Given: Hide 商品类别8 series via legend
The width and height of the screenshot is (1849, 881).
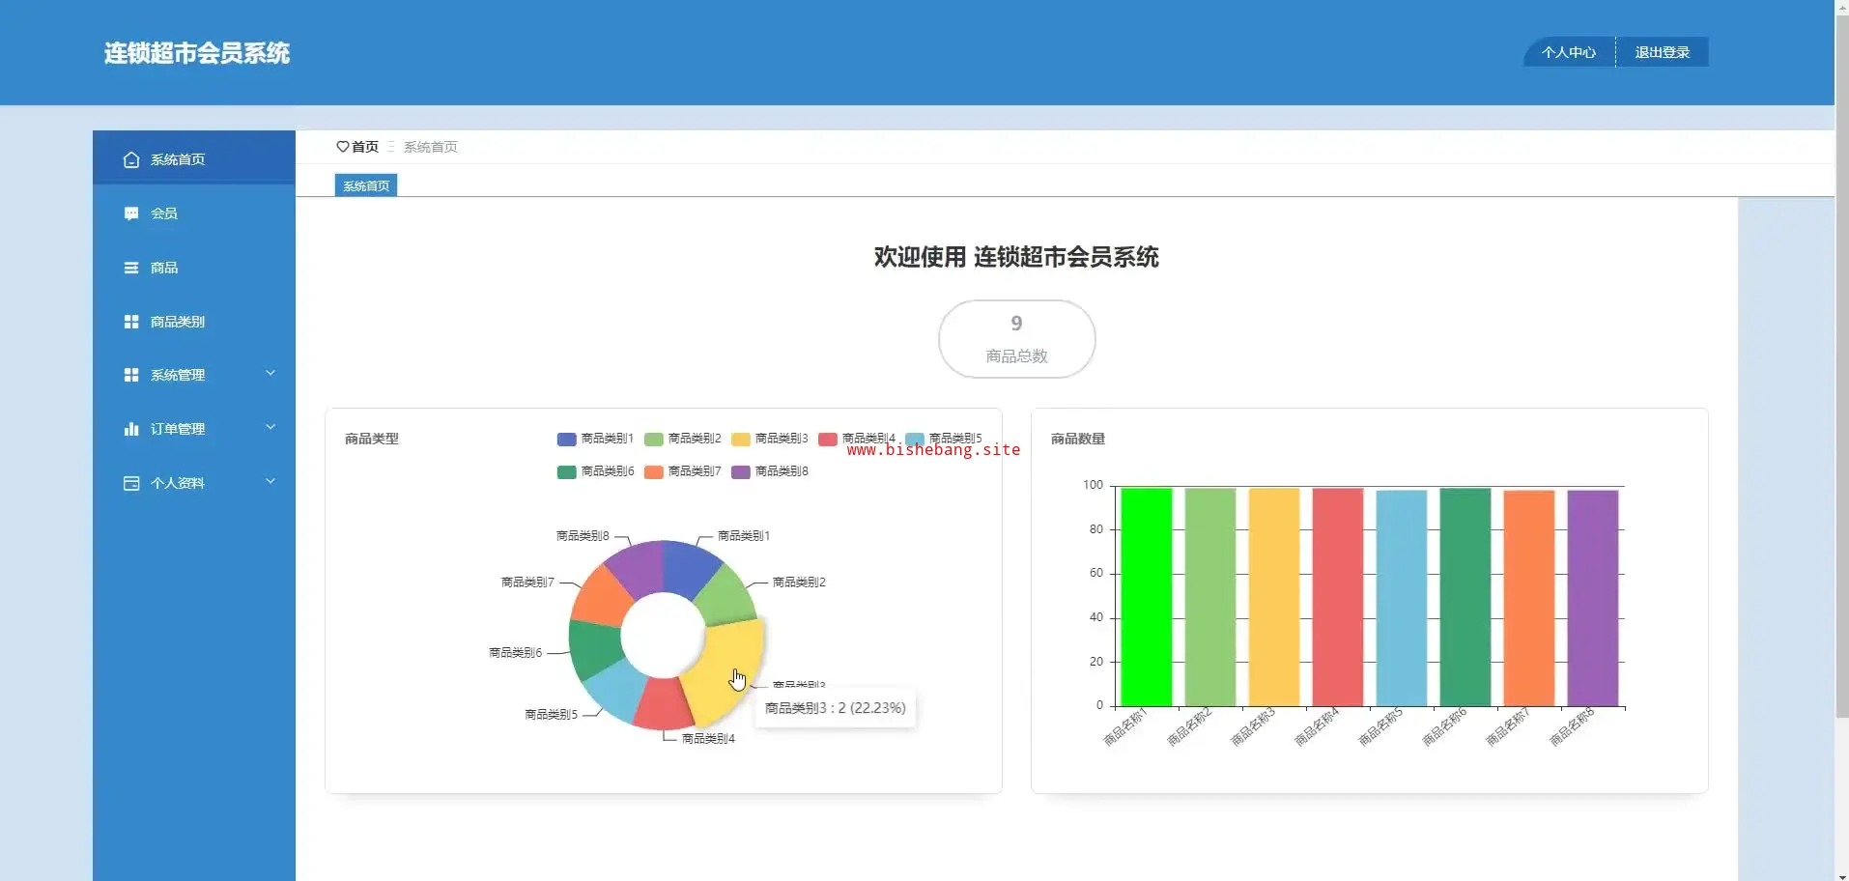Looking at the screenshot, I should (x=769, y=472).
